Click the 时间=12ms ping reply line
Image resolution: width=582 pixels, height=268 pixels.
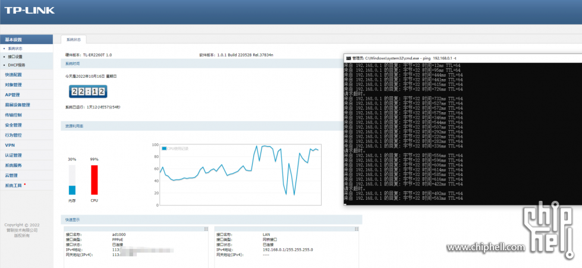pyautogui.click(x=403, y=65)
